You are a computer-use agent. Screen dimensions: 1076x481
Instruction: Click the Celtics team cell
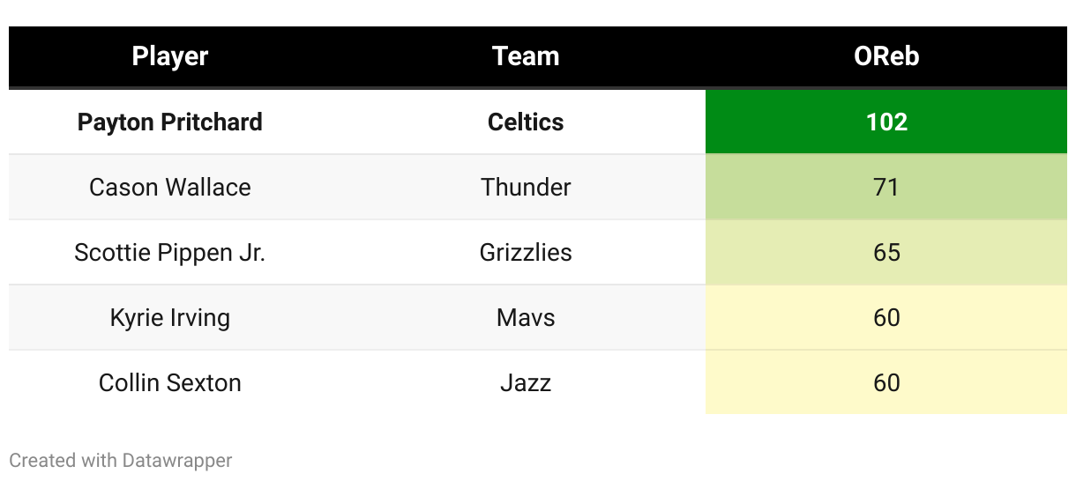point(526,122)
